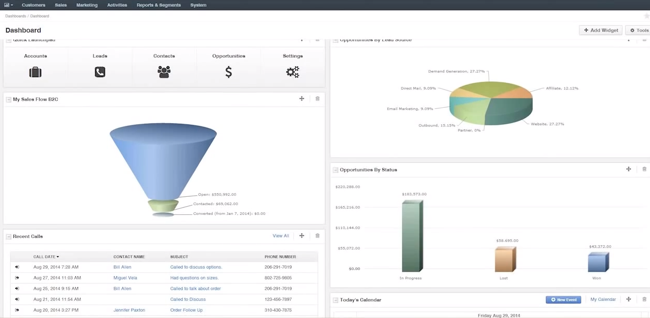This screenshot has height=318, width=650.
Task: Click View All in Recent Calls
Action: (x=281, y=235)
